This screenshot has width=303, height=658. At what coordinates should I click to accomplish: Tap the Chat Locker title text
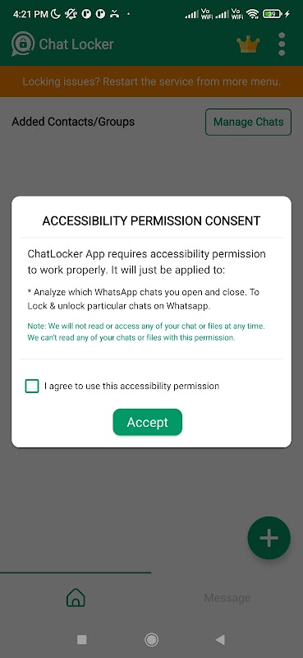(76, 44)
